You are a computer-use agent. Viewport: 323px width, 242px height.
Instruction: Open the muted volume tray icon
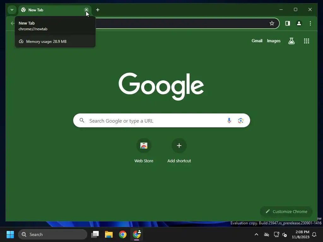[x=285, y=234]
